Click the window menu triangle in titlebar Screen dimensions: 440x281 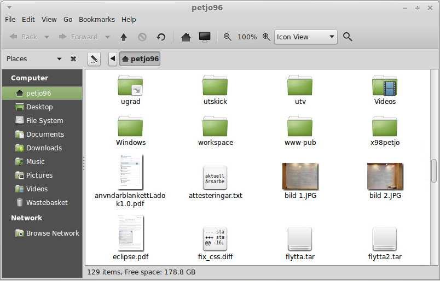point(9,8)
